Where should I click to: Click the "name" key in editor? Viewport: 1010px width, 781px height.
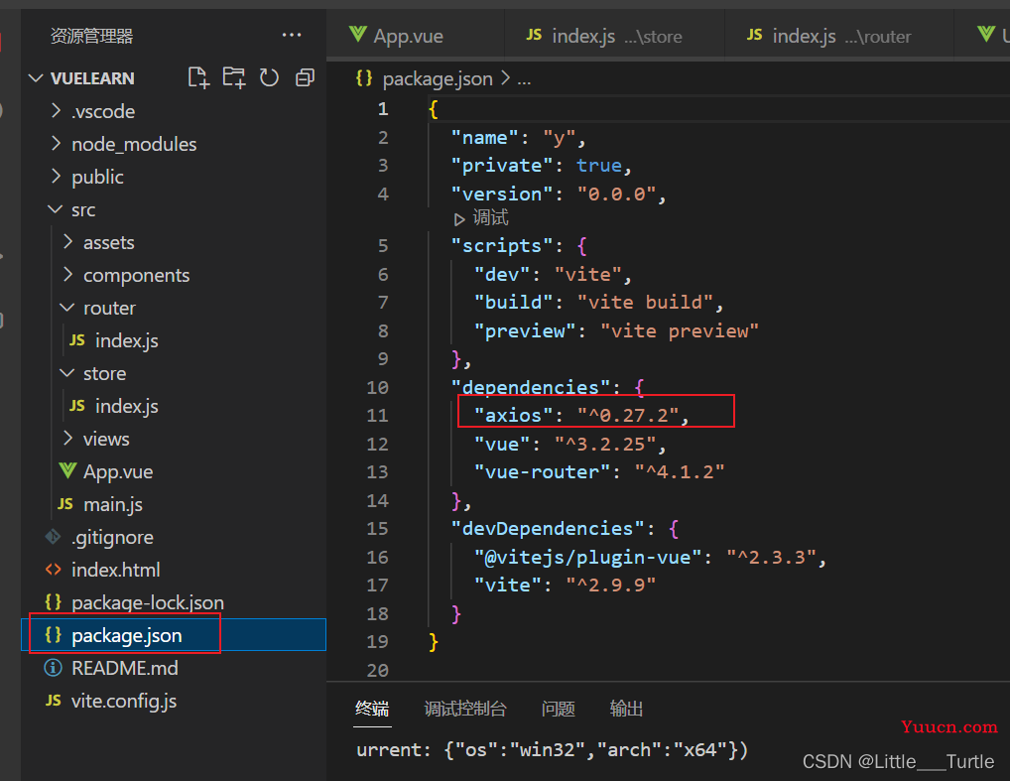[x=485, y=138]
